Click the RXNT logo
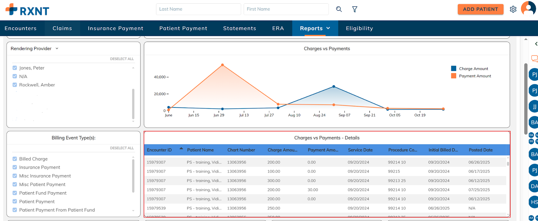Screen dimensions: 538x221 click(x=27, y=10)
